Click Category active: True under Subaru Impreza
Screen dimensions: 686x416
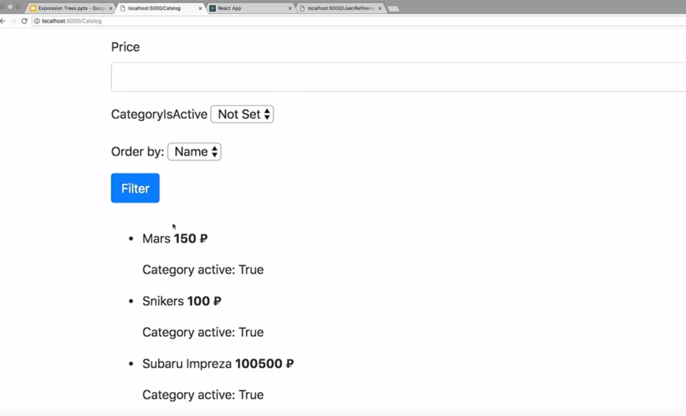[203, 394]
